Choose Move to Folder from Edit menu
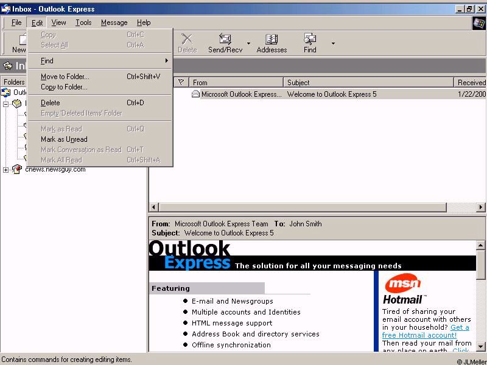Image resolution: width=487 pixels, height=365 pixels. point(65,77)
